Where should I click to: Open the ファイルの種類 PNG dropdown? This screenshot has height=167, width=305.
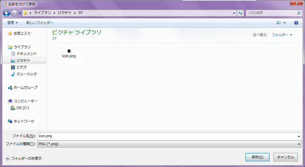pos(169,144)
